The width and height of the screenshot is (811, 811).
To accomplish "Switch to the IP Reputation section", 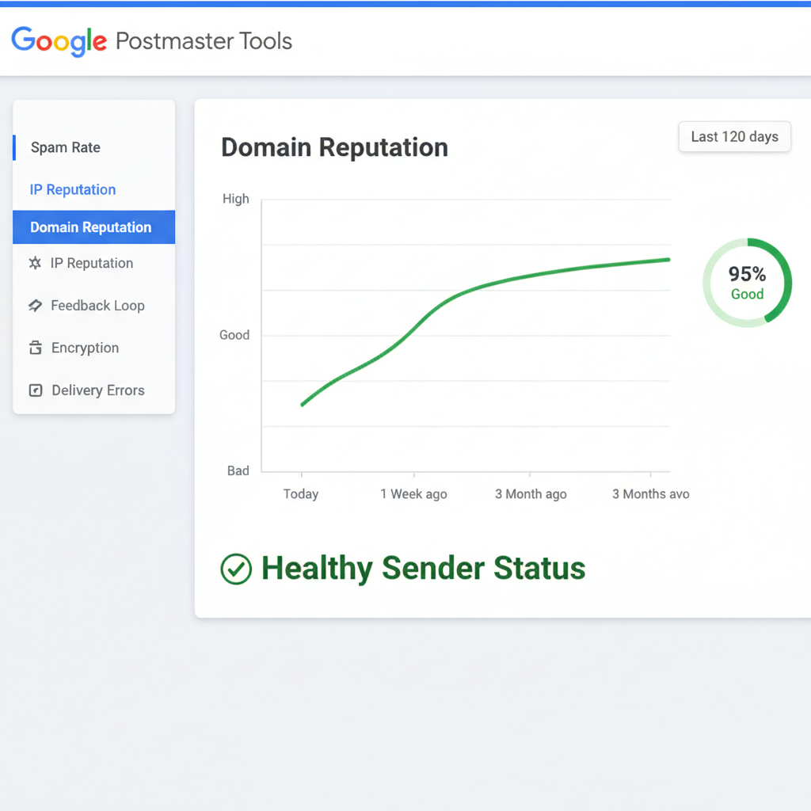I will pos(73,189).
